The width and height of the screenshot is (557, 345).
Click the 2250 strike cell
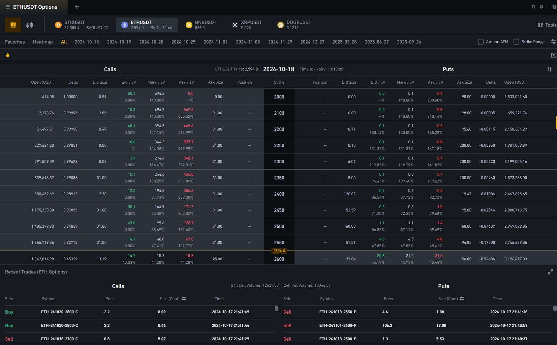pos(279,145)
